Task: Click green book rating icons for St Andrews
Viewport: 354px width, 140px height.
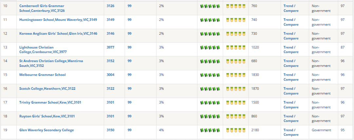Action: pos(210,61)
